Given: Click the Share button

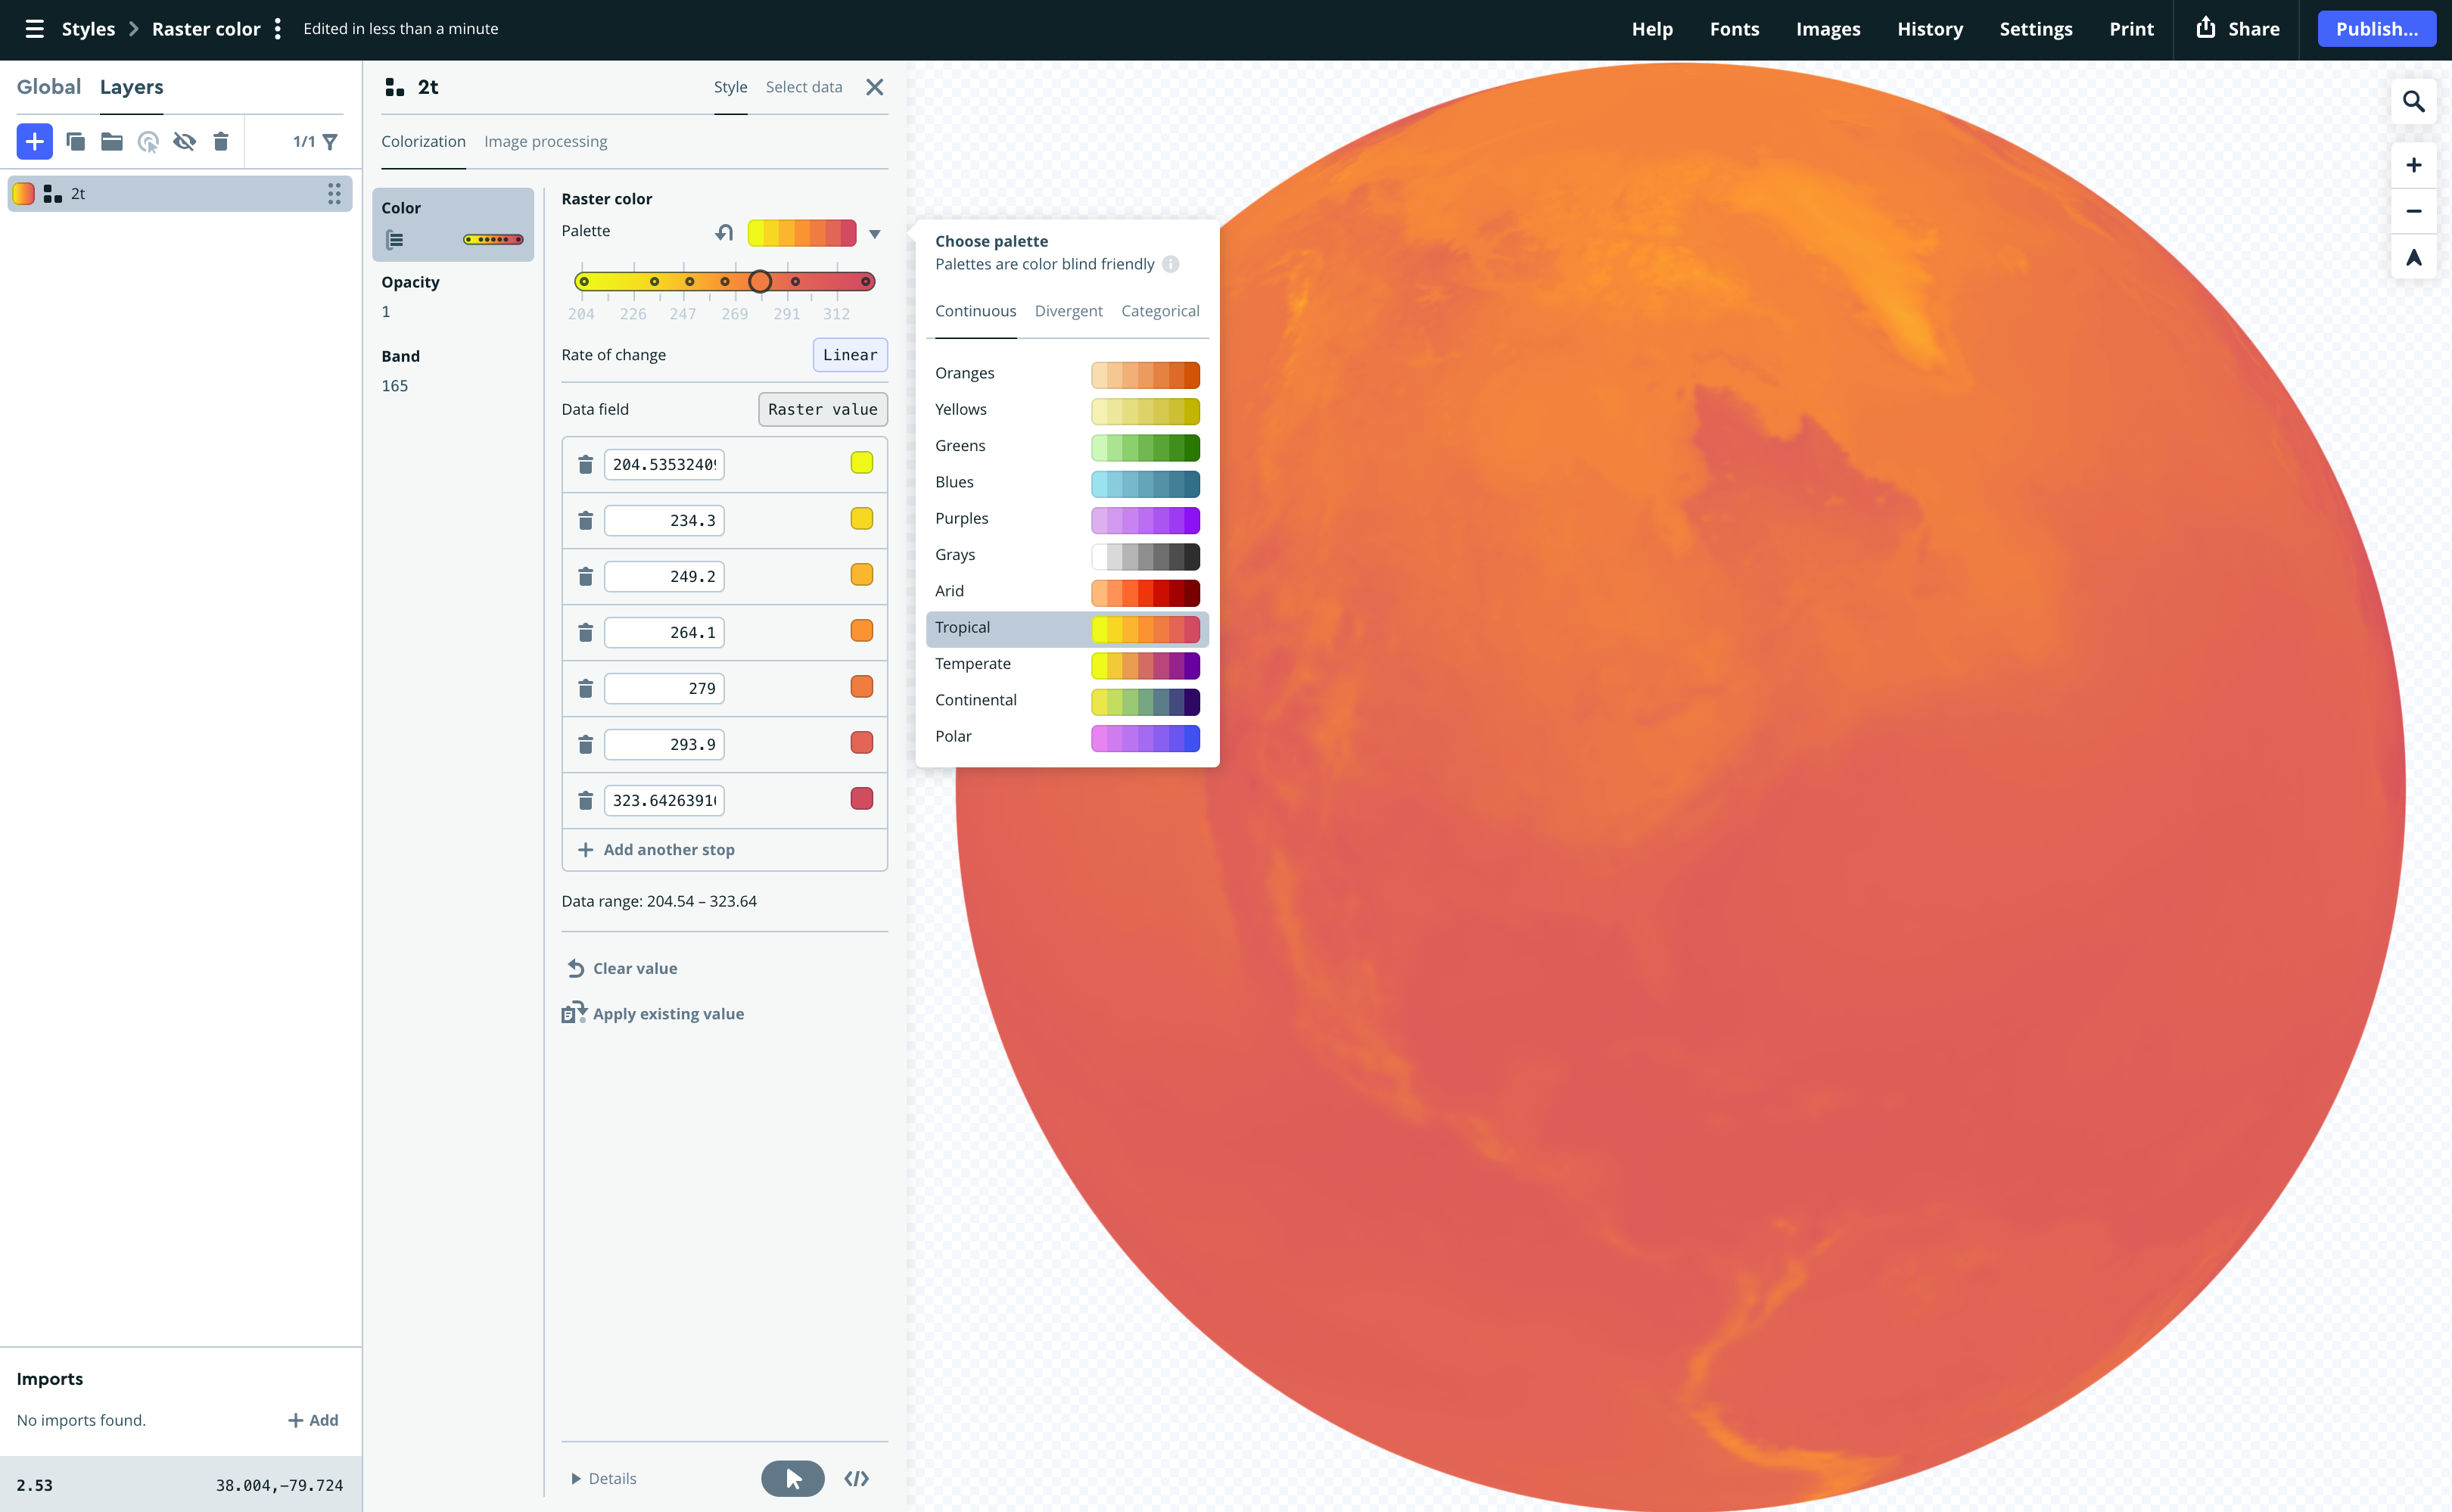Looking at the screenshot, I should (2238, 29).
